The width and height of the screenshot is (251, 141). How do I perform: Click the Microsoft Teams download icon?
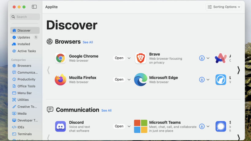point(202,126)
